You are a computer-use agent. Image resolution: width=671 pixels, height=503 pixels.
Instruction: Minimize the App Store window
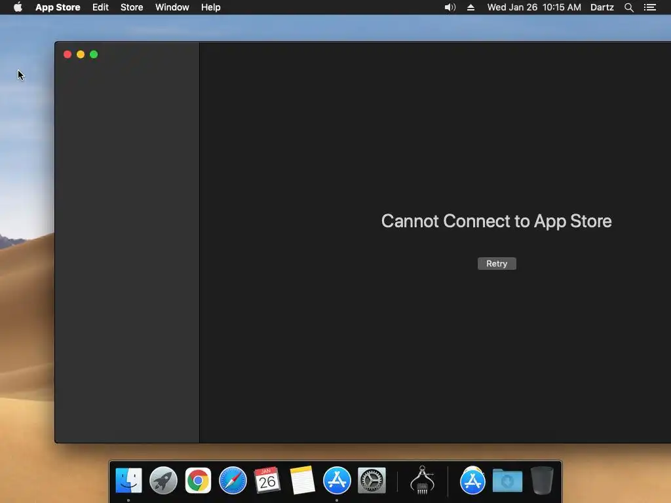(x=81, y=54)
